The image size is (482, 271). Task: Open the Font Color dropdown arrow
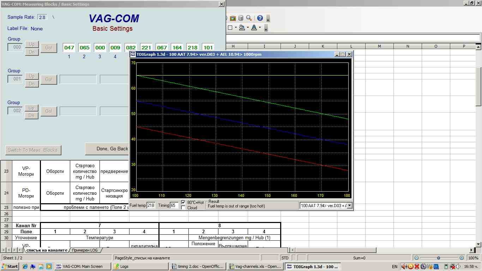tap(260, 28)
